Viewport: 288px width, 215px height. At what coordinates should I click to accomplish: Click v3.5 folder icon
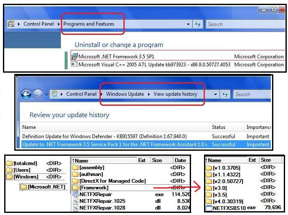[209, 195]
